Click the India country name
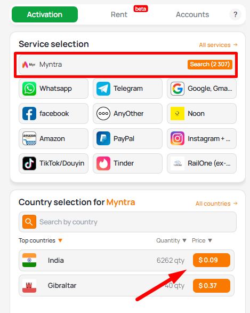 [x=56, y=261]
